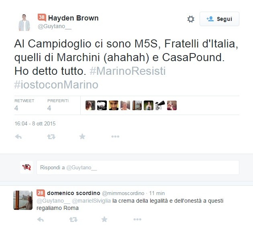Open the gear settings menu on tweet
The height and width of the screenshot is (226, 253).
pos(191,19)
